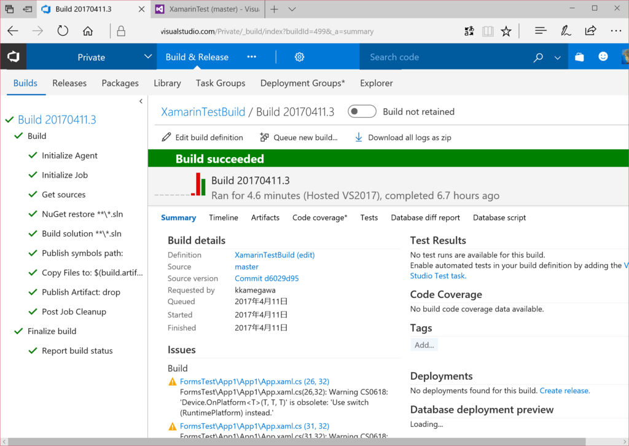
Task: Switch to the Artifacts tab
Action: [x=265, y=217]
